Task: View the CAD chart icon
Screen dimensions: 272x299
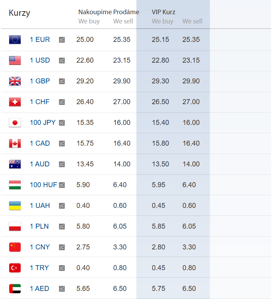Action: click(x=62, y=144)
